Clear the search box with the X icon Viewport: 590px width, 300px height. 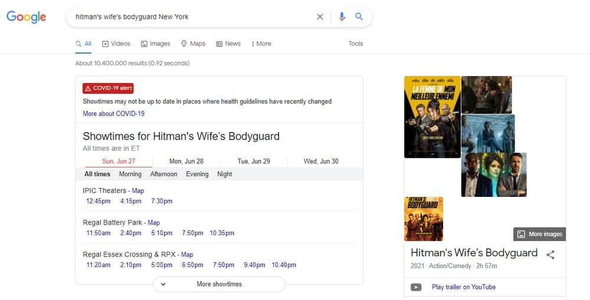coord(320,17)
